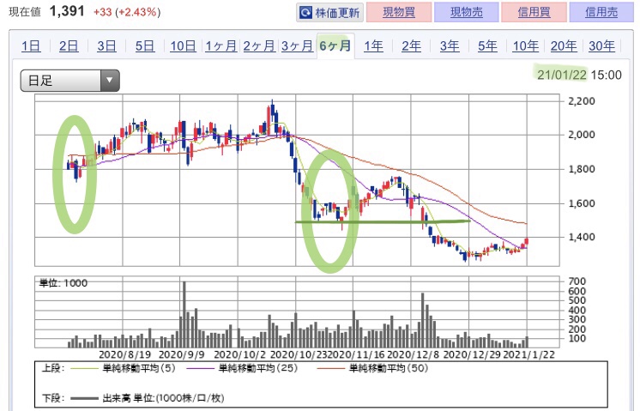Click the 700 volume axis label
The height and width of the screenshot is (411, 640).
[577, 281]
